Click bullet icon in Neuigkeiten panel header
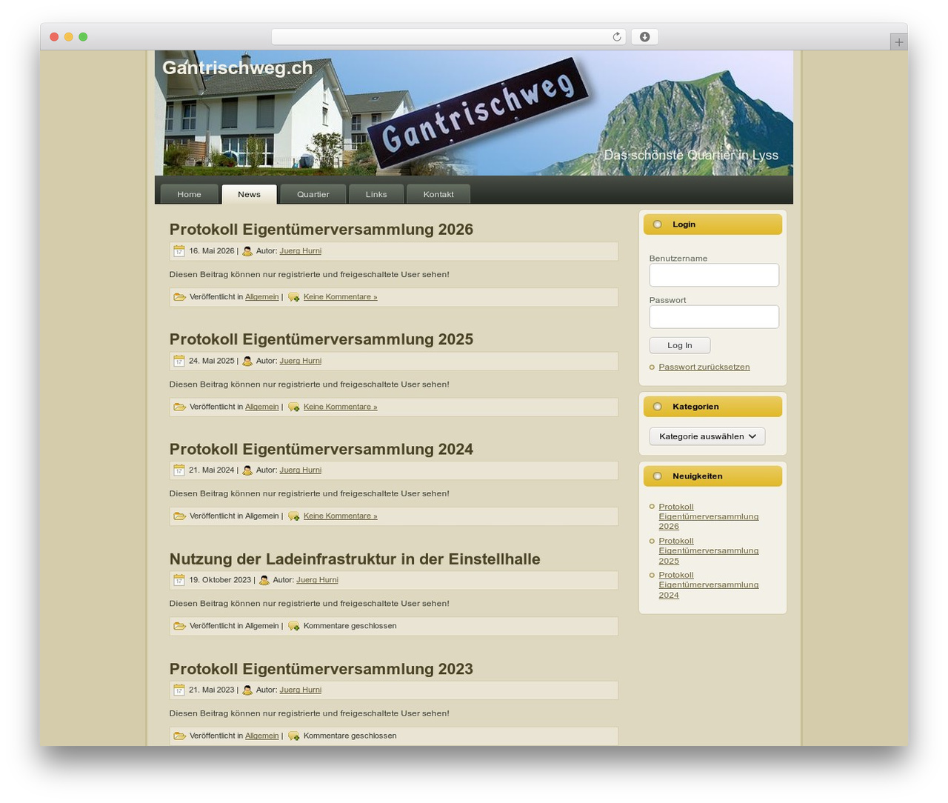This screenshot has height=803, width=948. tap(658, 476)
